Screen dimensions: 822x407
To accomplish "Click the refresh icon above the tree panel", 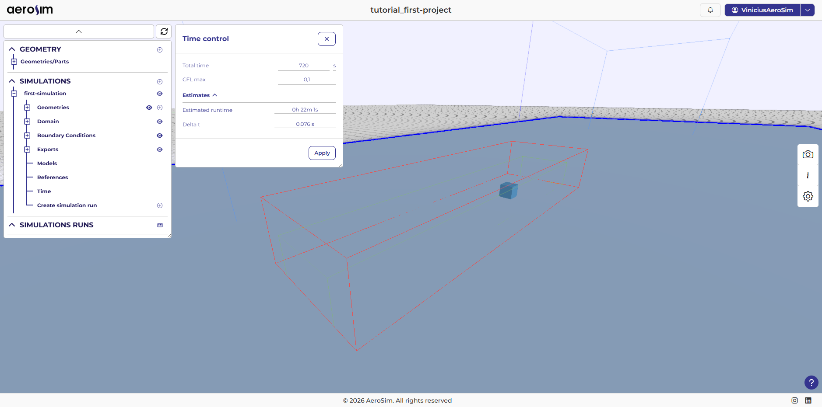I will coord(164,31).
